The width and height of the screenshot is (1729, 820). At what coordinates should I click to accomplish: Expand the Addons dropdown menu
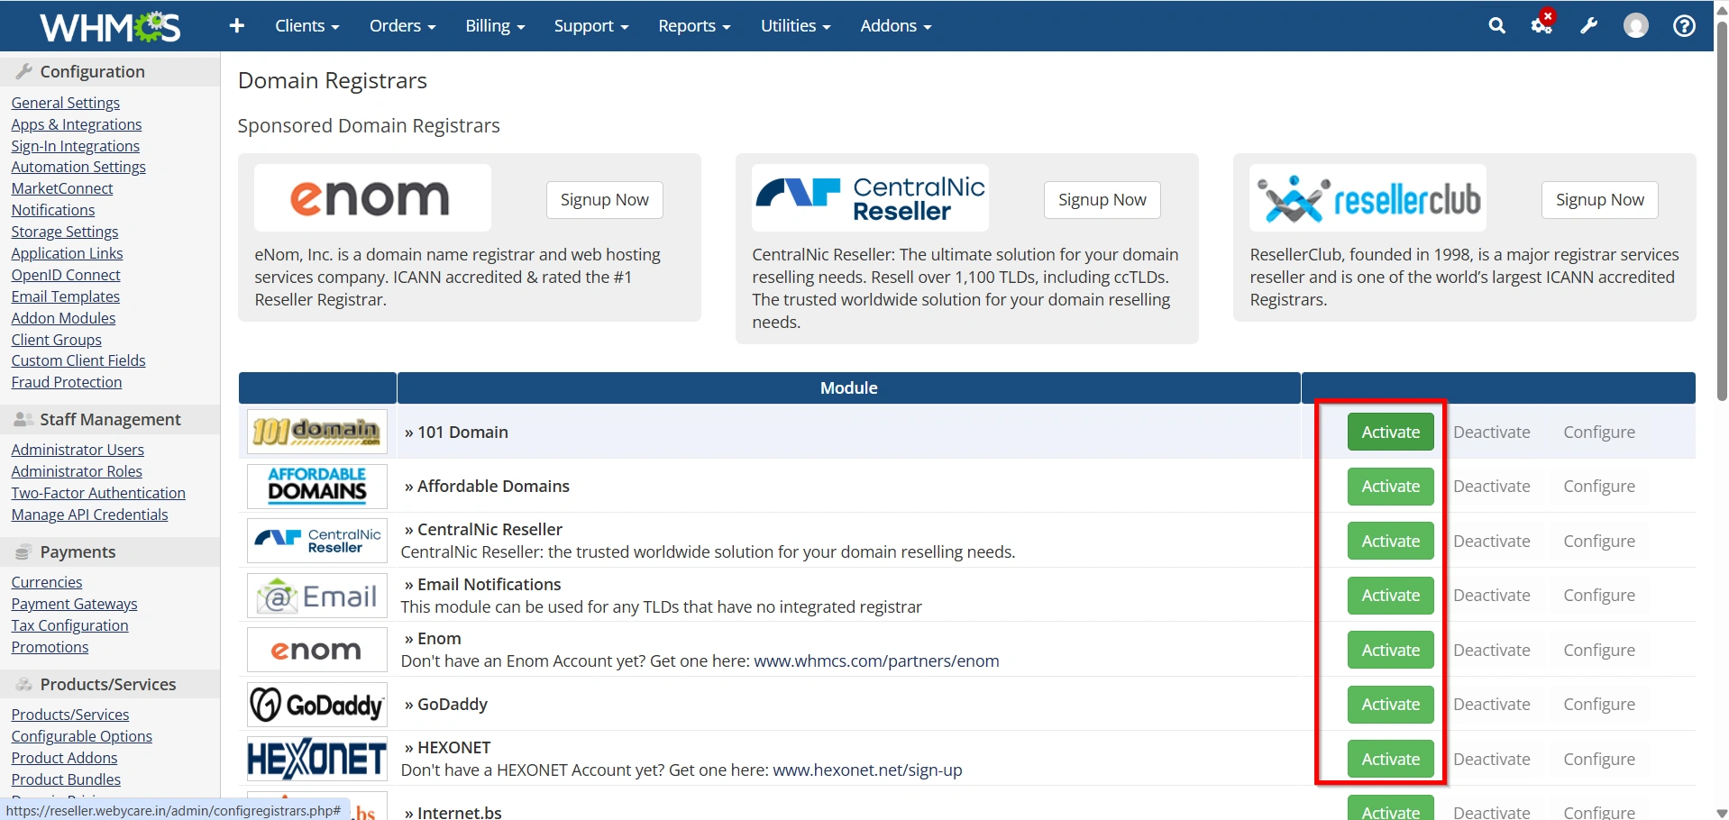point(896,26)
